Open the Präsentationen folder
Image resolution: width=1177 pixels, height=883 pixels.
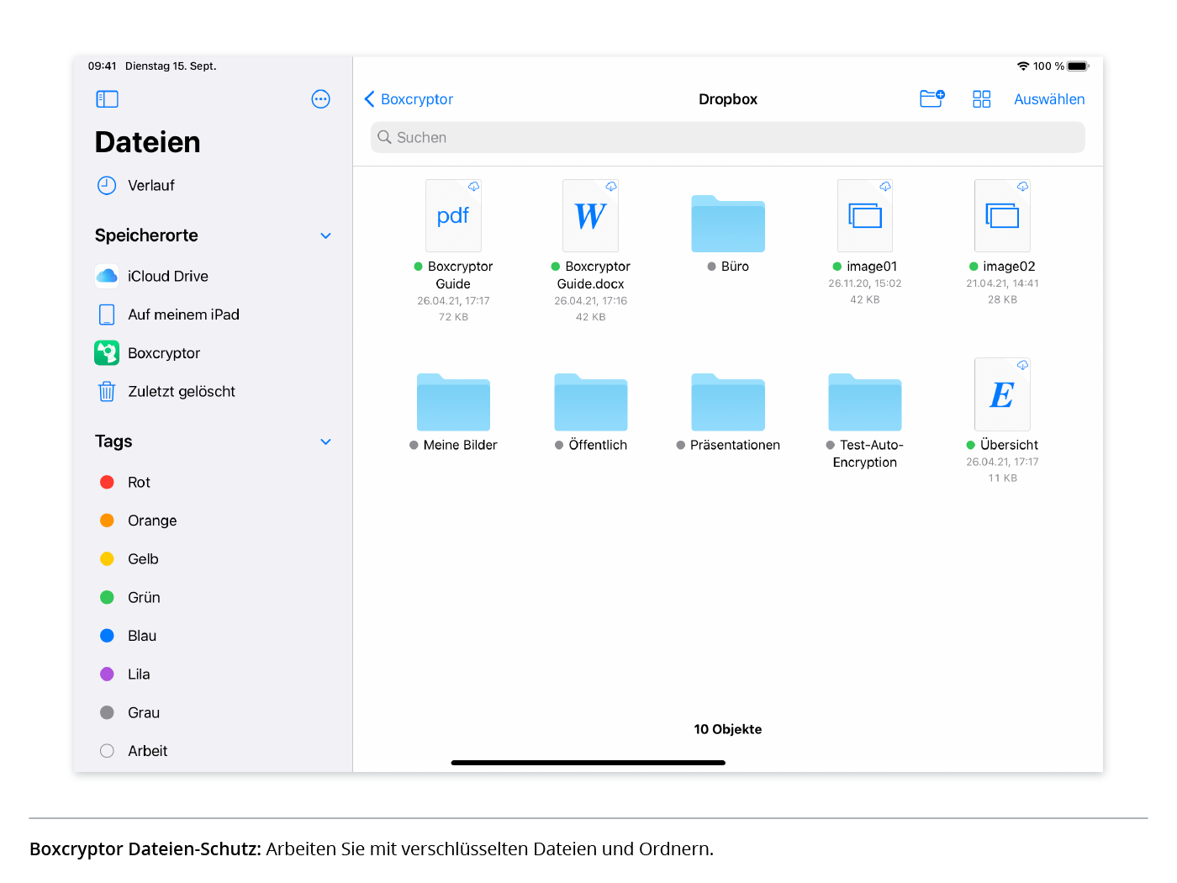click(728, 402)
